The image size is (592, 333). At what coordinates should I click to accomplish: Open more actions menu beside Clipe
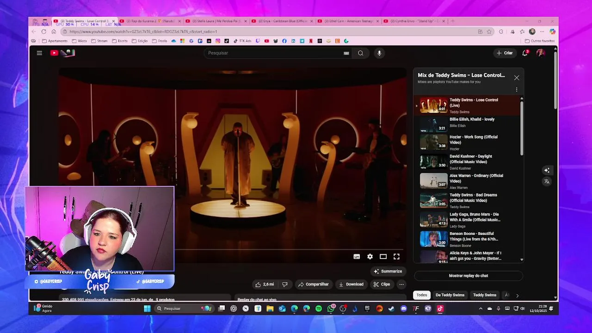pyautogui.click(x=401, y=284)
